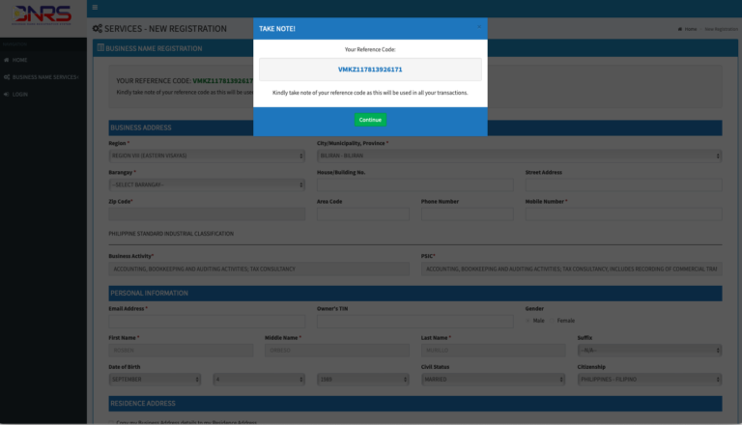Click the Login arrow icon in sidebar

pos(7,94)
